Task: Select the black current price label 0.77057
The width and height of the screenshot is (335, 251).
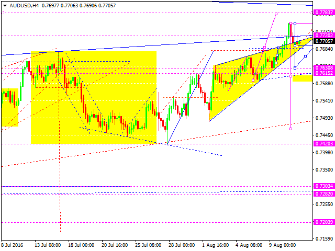Action: click(x=324, y=41)
